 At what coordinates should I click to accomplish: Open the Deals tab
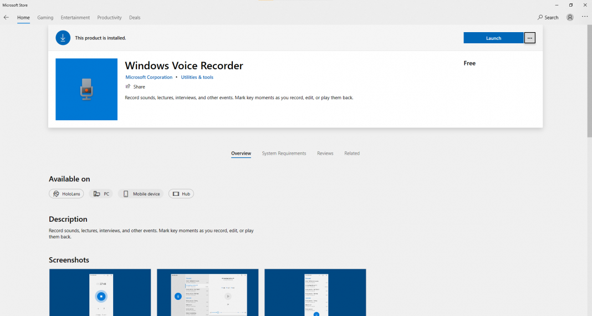[x=135, y=17]
